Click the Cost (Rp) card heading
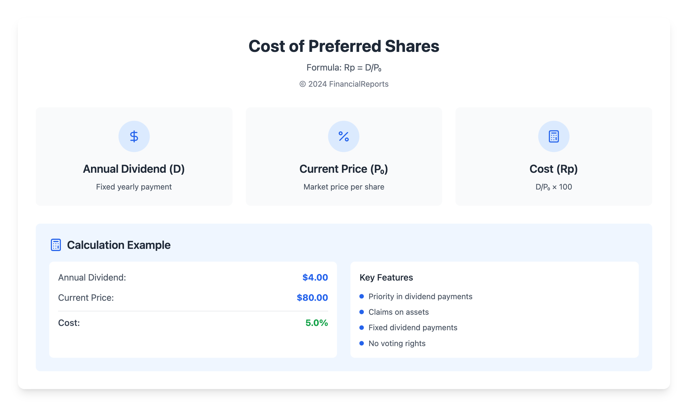688x407 pixels. 554,169
